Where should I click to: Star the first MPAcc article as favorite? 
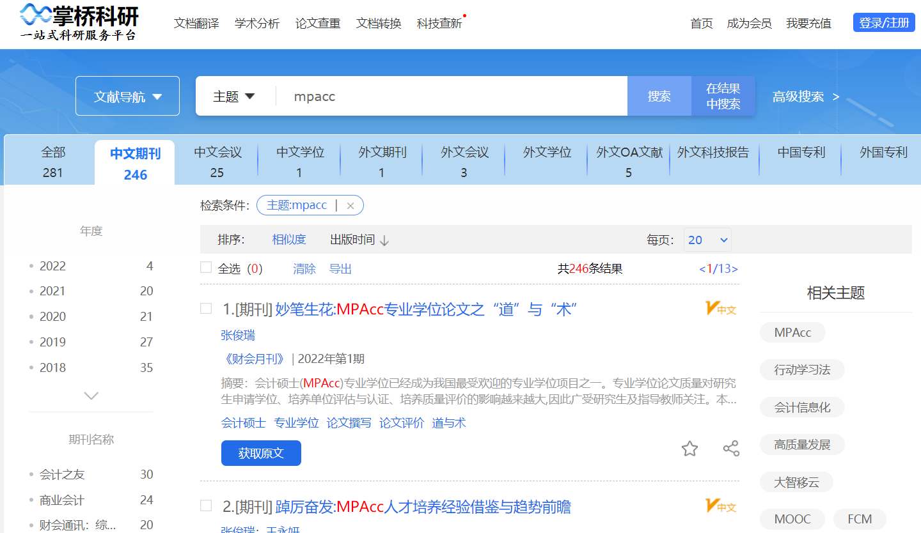[x=689, y=448]
